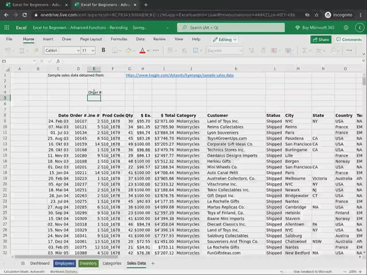The width and height of the screenshot is (367, 275).
Task: Expand the Fill Color dropdown arrow
Action: coord(134,50)
